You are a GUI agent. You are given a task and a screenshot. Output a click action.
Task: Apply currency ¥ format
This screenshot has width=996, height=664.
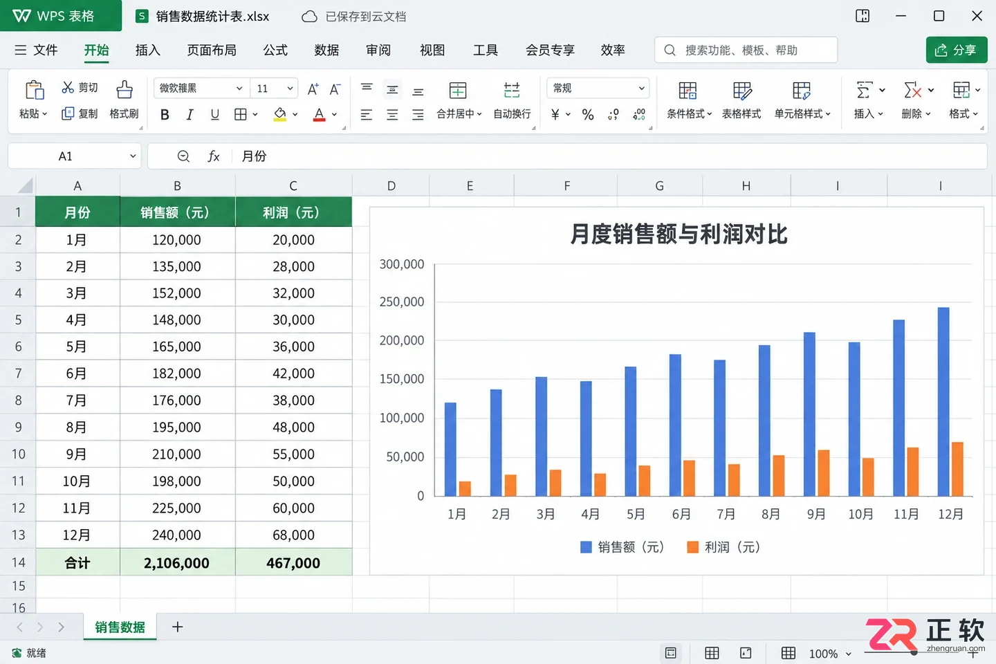[x=555, y=114]
